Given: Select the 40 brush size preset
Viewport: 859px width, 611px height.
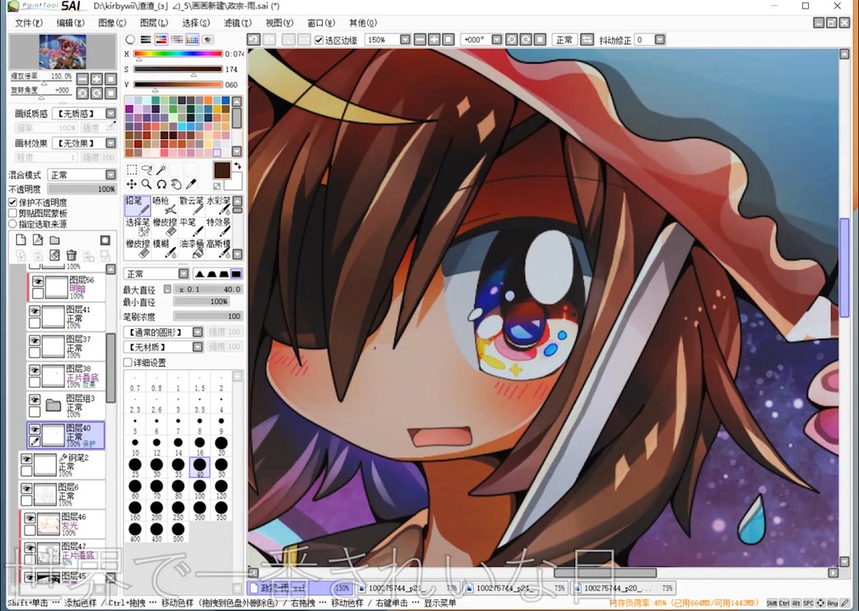Looking at the screenshot, I should pyautogui.click(x=200, y=468).
